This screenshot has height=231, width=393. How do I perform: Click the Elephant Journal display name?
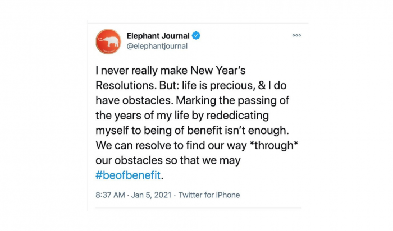coord(158,36)
